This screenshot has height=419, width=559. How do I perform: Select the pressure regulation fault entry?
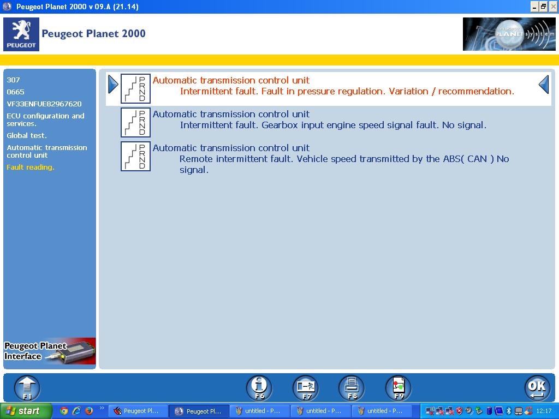pos(328,89)
